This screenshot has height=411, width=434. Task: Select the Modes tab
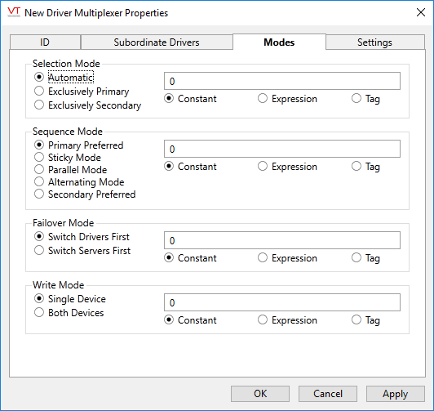(279, 42)
